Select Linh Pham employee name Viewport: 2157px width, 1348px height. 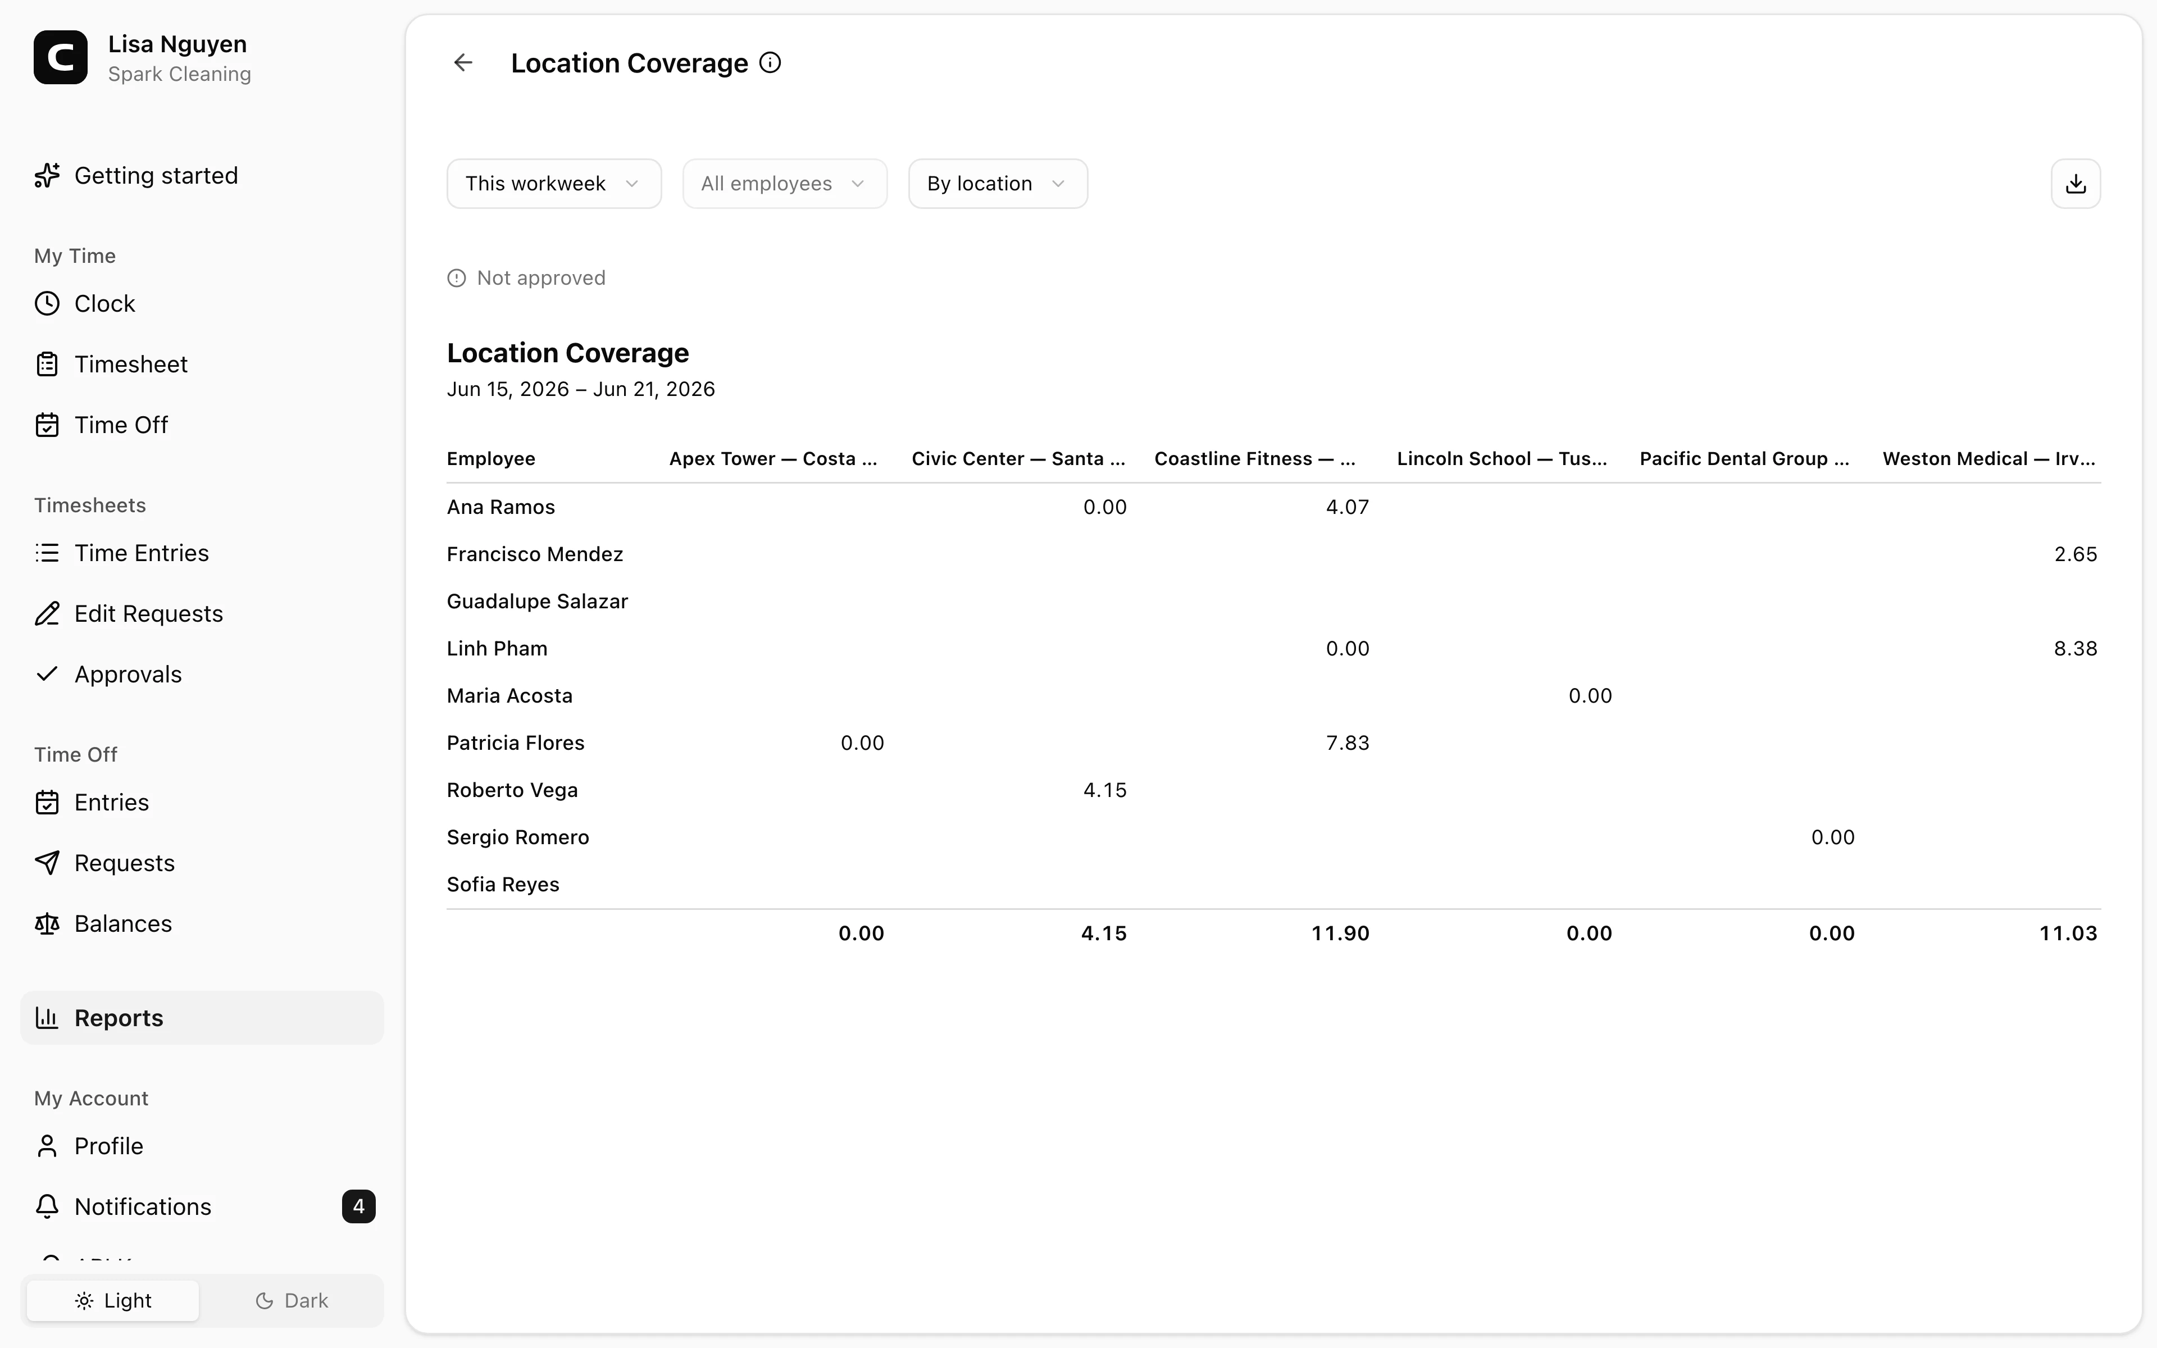pyautogui.click(x=497, y=649)
